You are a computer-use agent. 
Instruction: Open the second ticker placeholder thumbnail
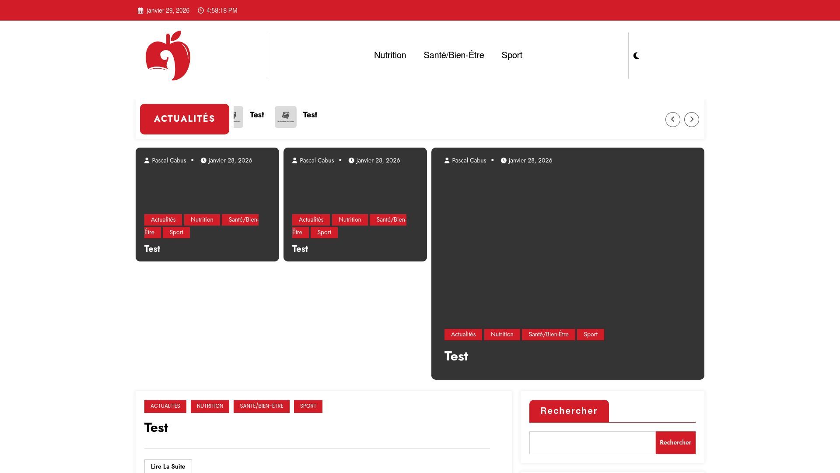click(286, 117)
